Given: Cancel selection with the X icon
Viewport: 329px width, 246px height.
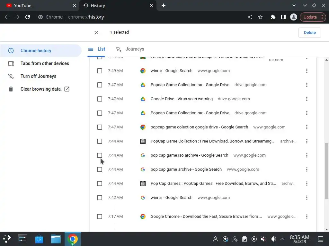Looking at the screenshot, I should pyautogui.click(x=96, y=33).
